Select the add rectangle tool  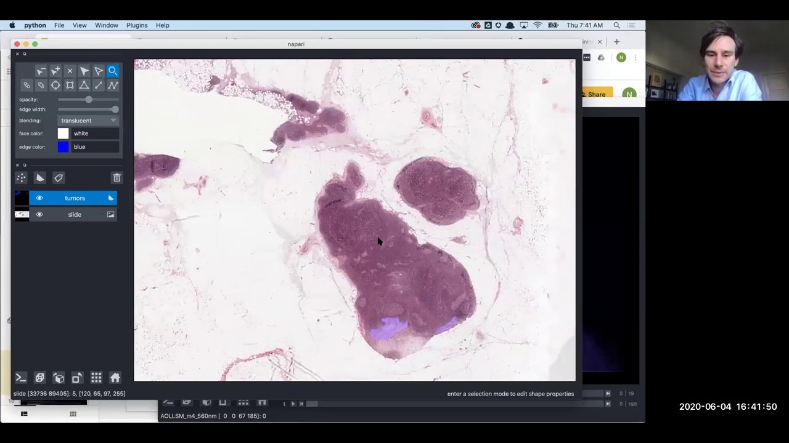(70, 86)
